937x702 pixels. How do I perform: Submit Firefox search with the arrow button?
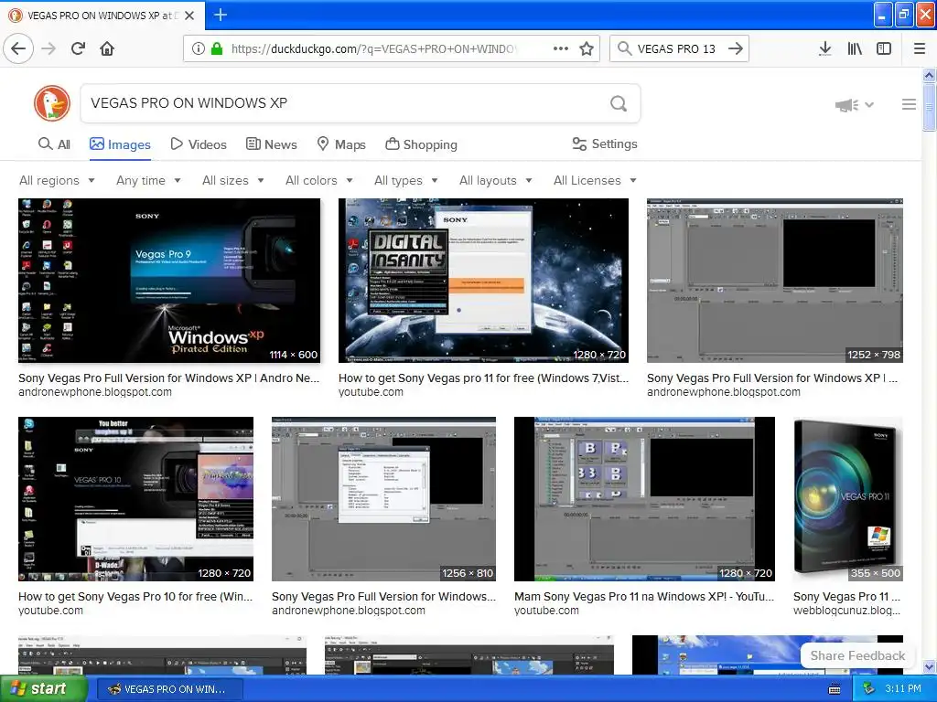tap(736, 48)
